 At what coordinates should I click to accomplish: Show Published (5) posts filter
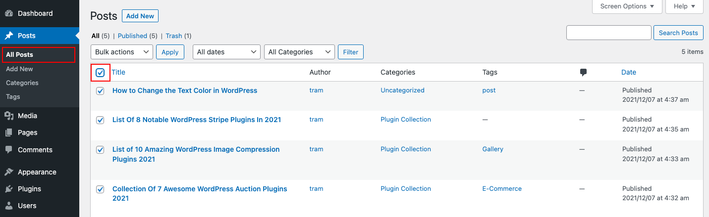click(137, 36)
